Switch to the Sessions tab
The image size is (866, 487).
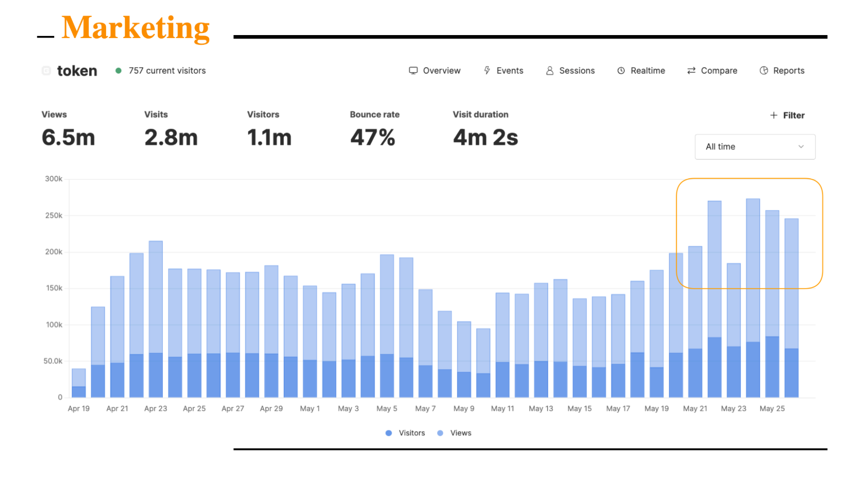[x=576, y=71]
